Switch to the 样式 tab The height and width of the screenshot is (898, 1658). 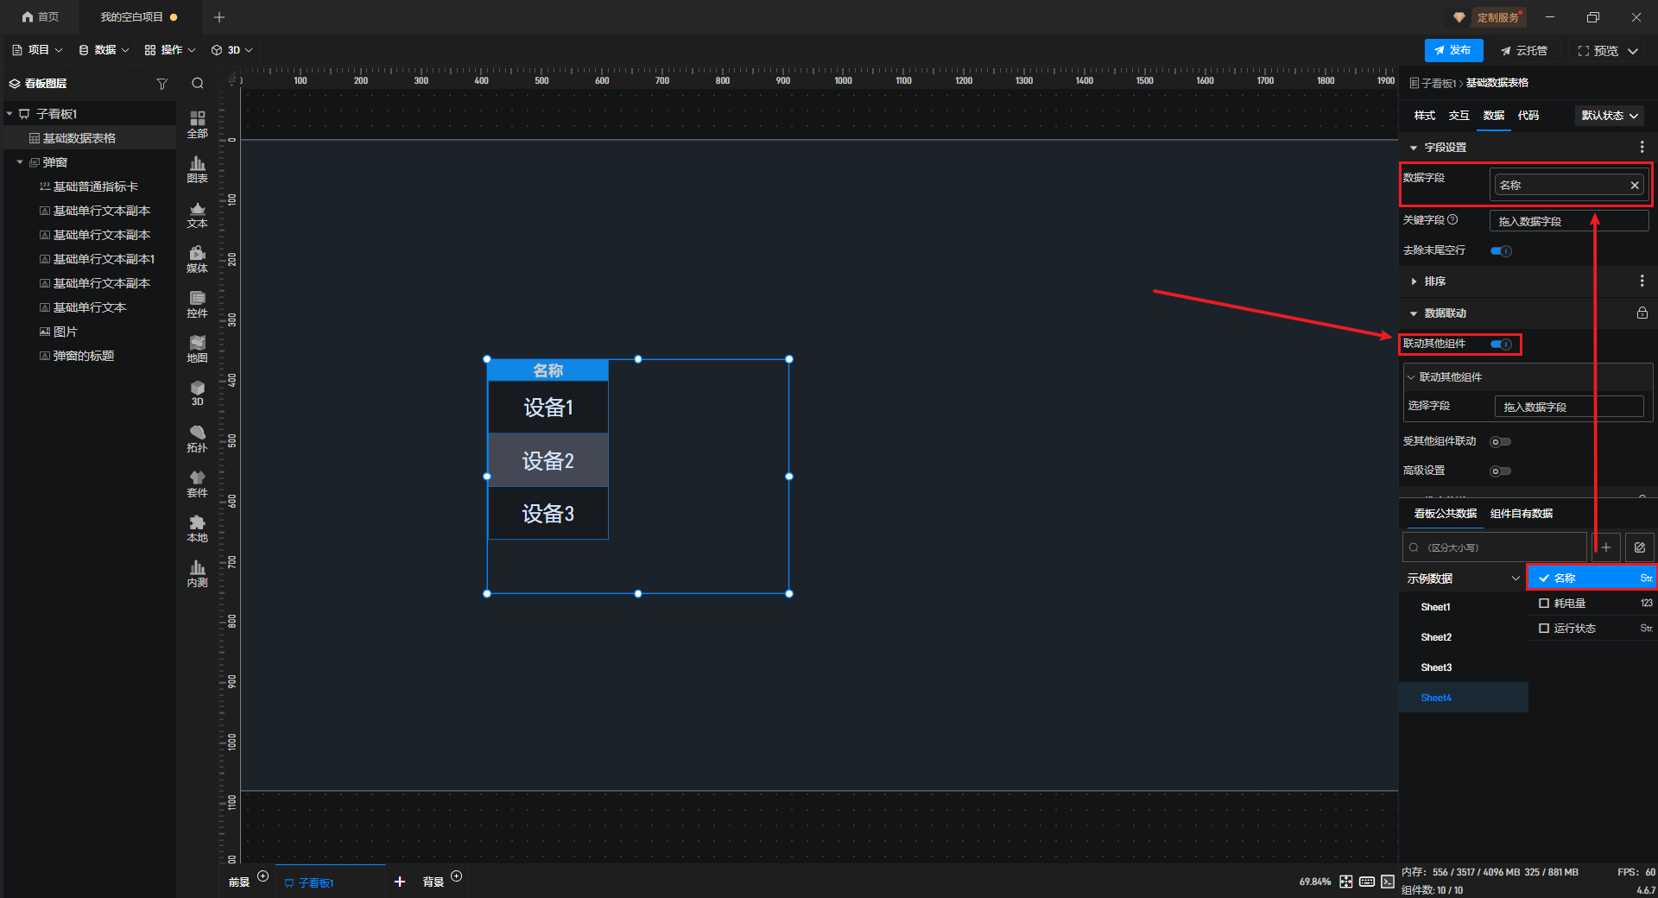click(1424, 116)
